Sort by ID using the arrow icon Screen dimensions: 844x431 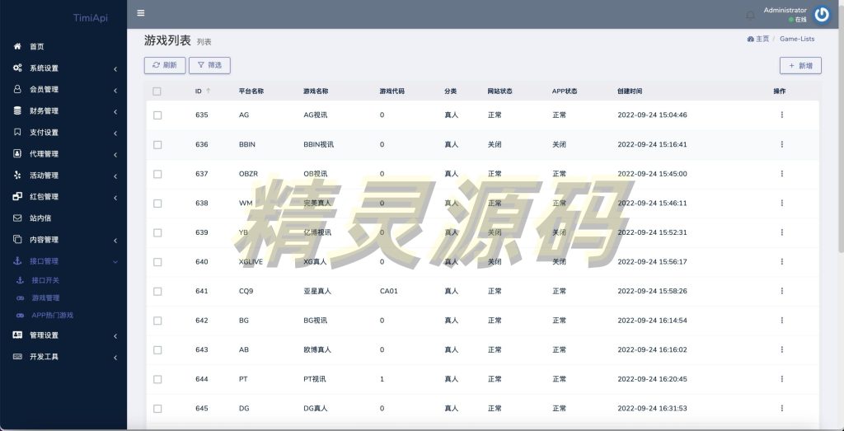pos(209,91)
